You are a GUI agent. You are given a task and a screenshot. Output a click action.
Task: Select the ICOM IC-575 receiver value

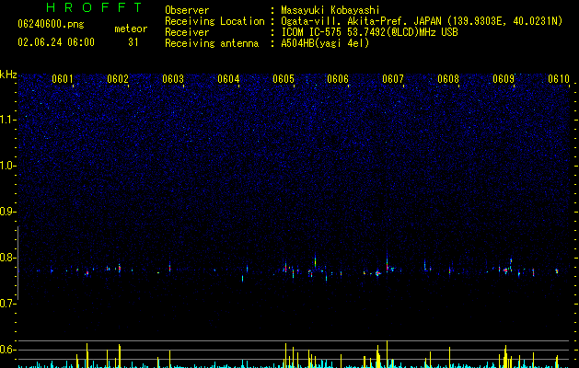[x=369, y=32]
